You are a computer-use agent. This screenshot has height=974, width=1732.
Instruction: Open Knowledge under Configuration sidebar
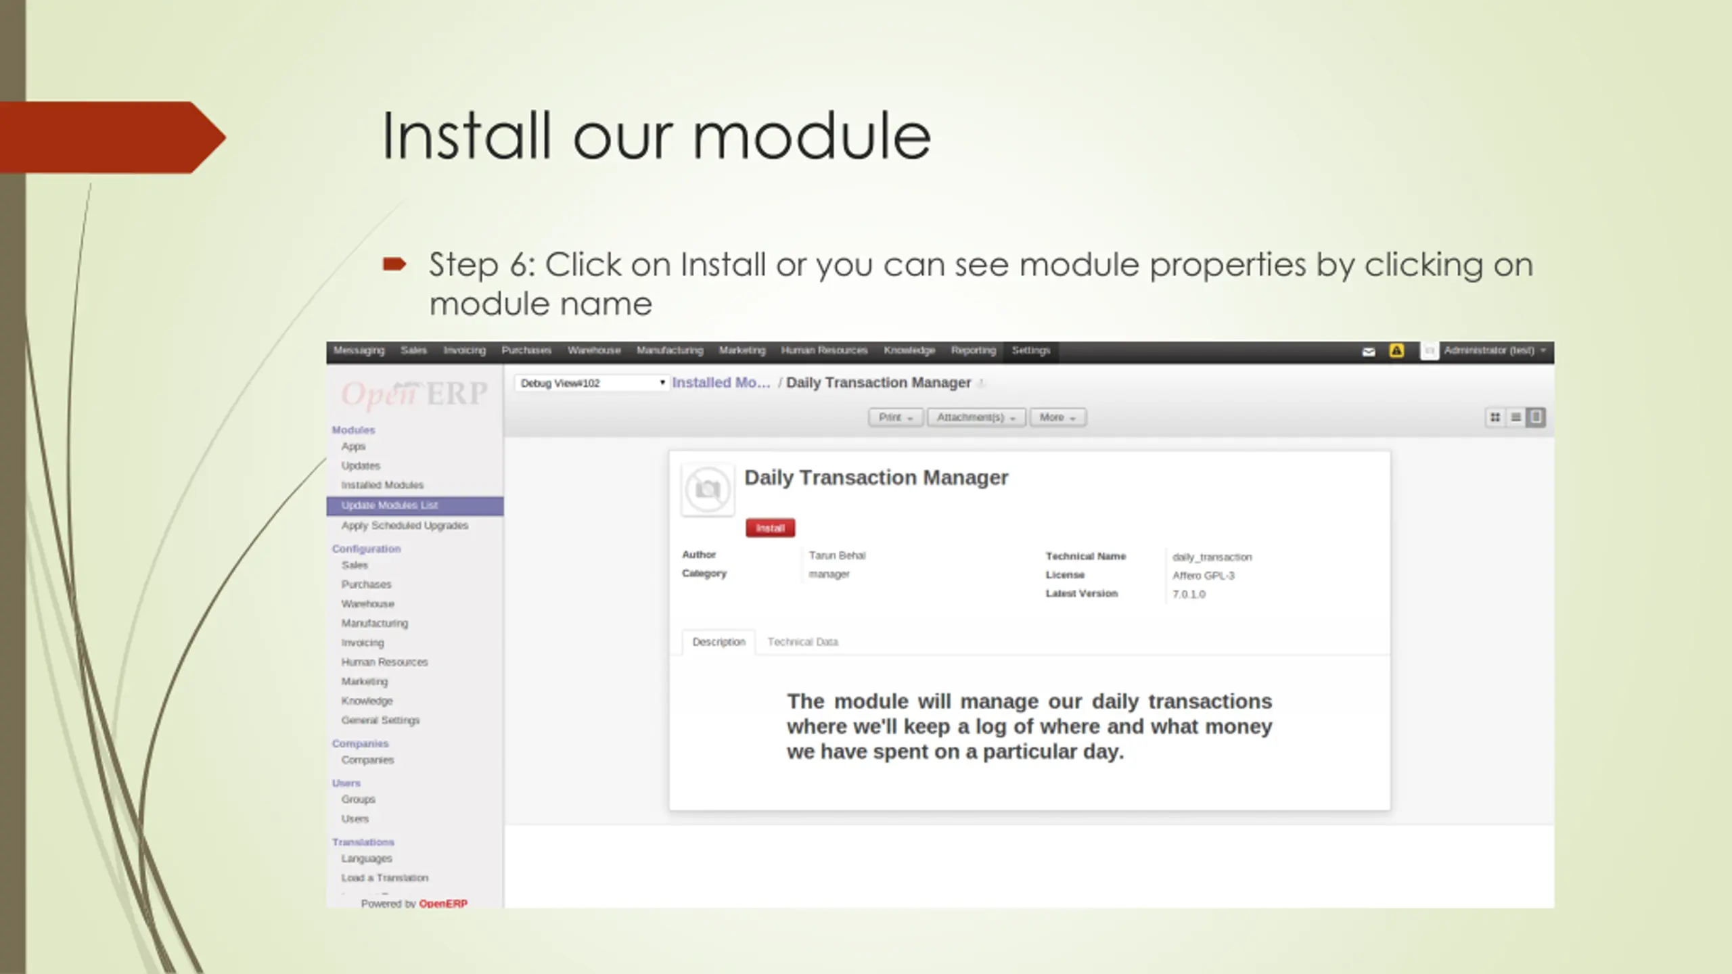pos(367,701)
